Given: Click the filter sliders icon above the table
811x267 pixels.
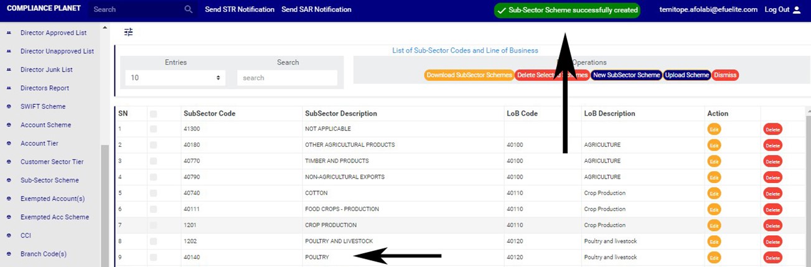Looking at the screenshot, I should click(x=128, y=32).
